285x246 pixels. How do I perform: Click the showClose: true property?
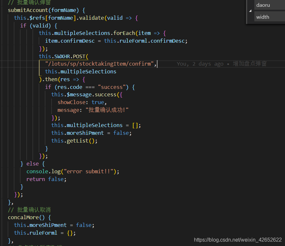tap(82, 102)
